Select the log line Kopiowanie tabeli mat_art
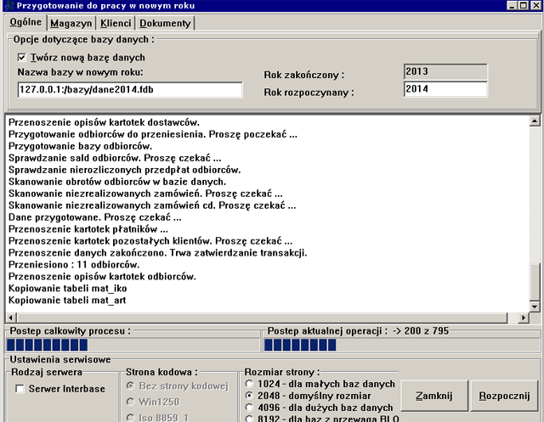This screenshot has width=544, height=422. coord(67,301)
